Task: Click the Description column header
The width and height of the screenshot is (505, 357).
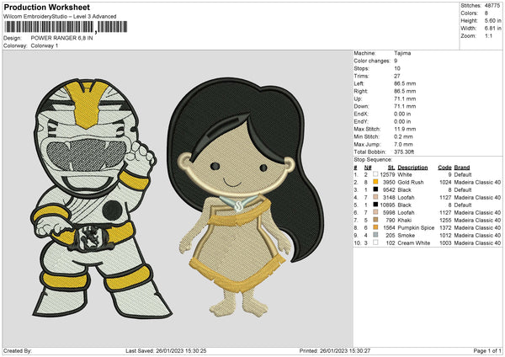Action: [412, 168]
